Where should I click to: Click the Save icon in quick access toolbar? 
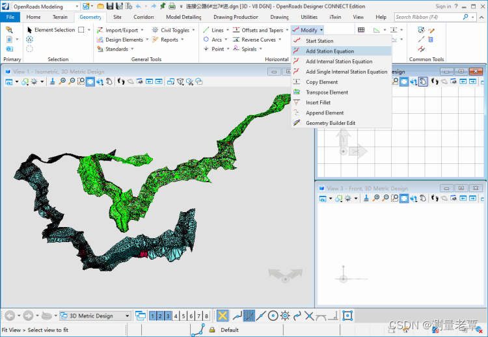110,6
